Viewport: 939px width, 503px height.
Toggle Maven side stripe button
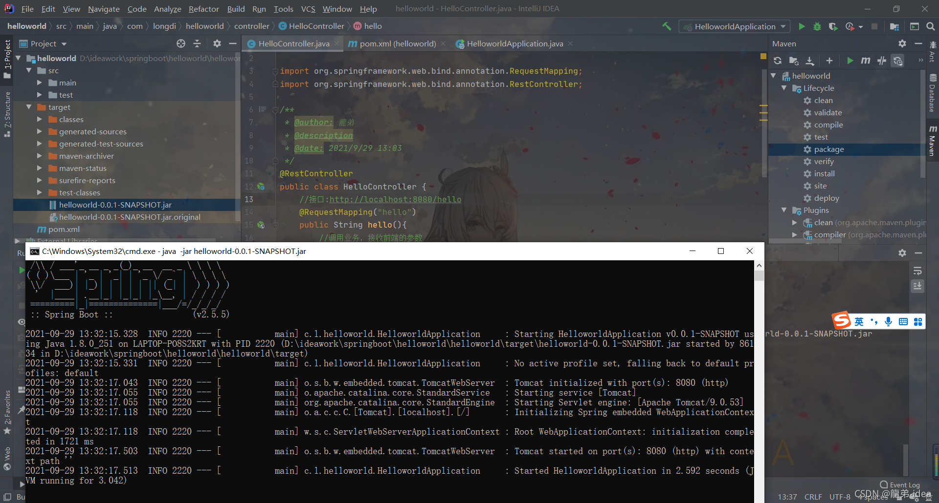coord(932,141)
